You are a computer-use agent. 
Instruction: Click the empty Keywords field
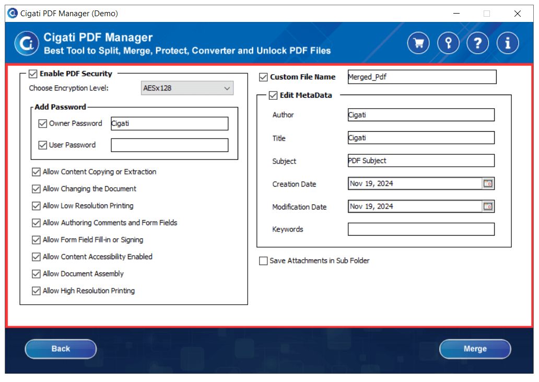pos(421,229)
